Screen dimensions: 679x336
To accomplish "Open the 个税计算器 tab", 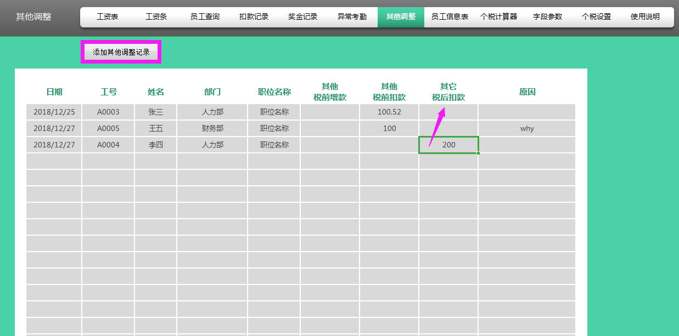I will pos(499,16).
